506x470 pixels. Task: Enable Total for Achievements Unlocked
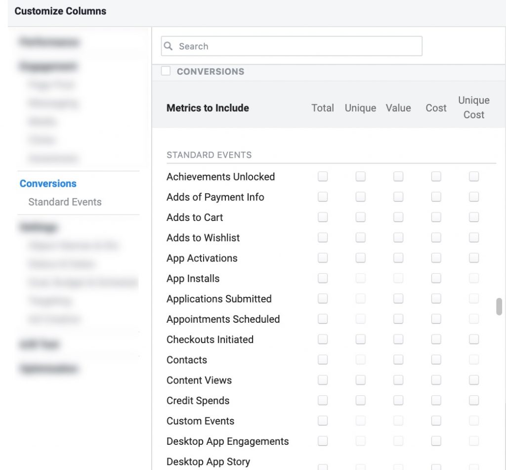click(323, 176)
